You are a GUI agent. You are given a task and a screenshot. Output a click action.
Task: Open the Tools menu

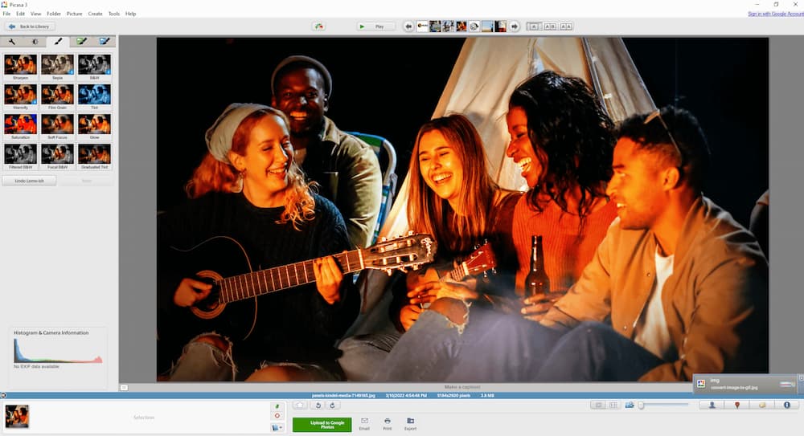tap(114, 14)
